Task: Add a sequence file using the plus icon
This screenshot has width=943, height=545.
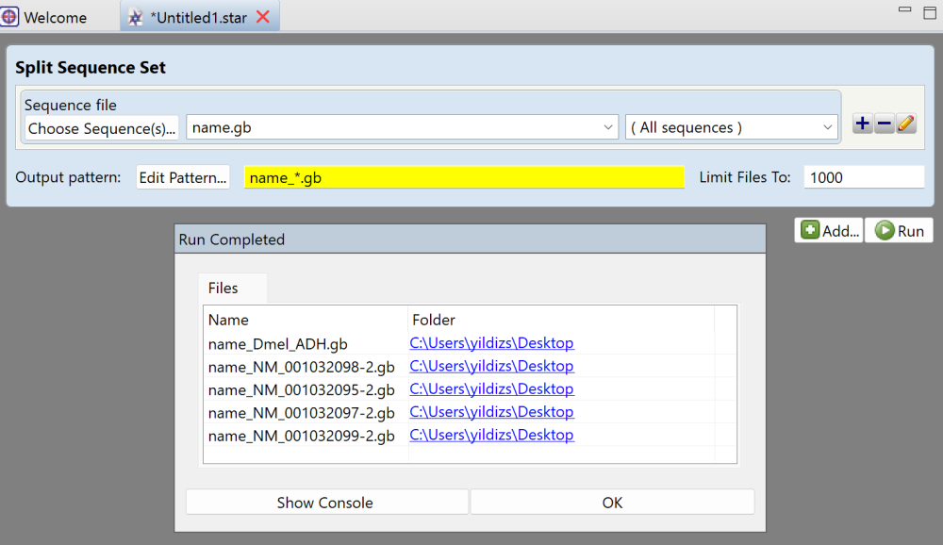Action: tap(862, 123)
